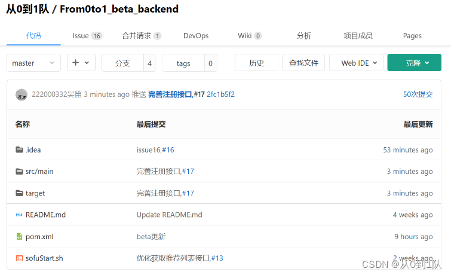
Task: Open the target folder name
Action: [x=35, y=193]
